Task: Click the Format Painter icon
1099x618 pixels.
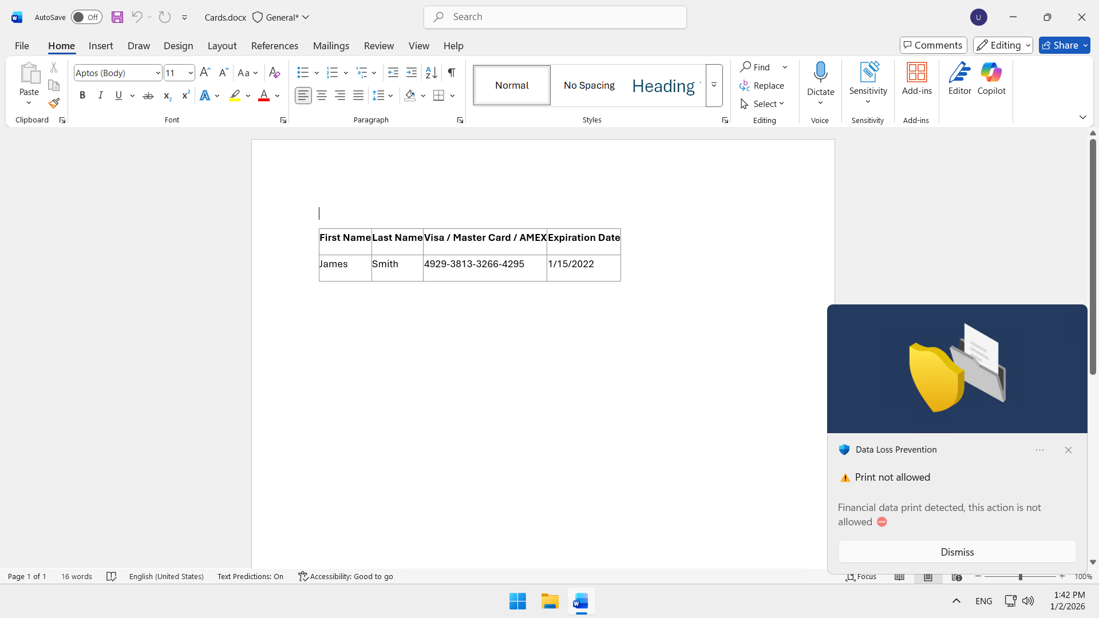Action: pyautogui.click(x=54, y=104)
